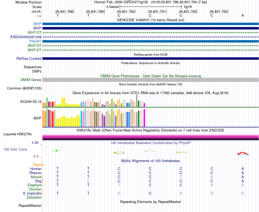The width and height of the screenshot is (259, 212).
Task: Open the MVP GTEx tissue expression bar chart
Action: (94, 117)
